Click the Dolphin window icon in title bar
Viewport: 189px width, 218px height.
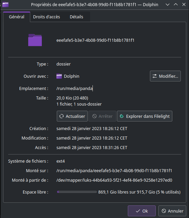(5, 4)
